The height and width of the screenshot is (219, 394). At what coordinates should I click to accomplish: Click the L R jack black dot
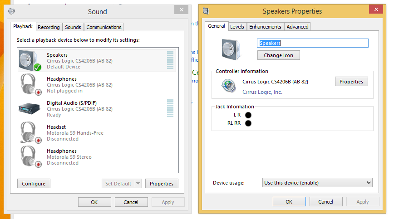pyautogui.click(x=248, y=115)
